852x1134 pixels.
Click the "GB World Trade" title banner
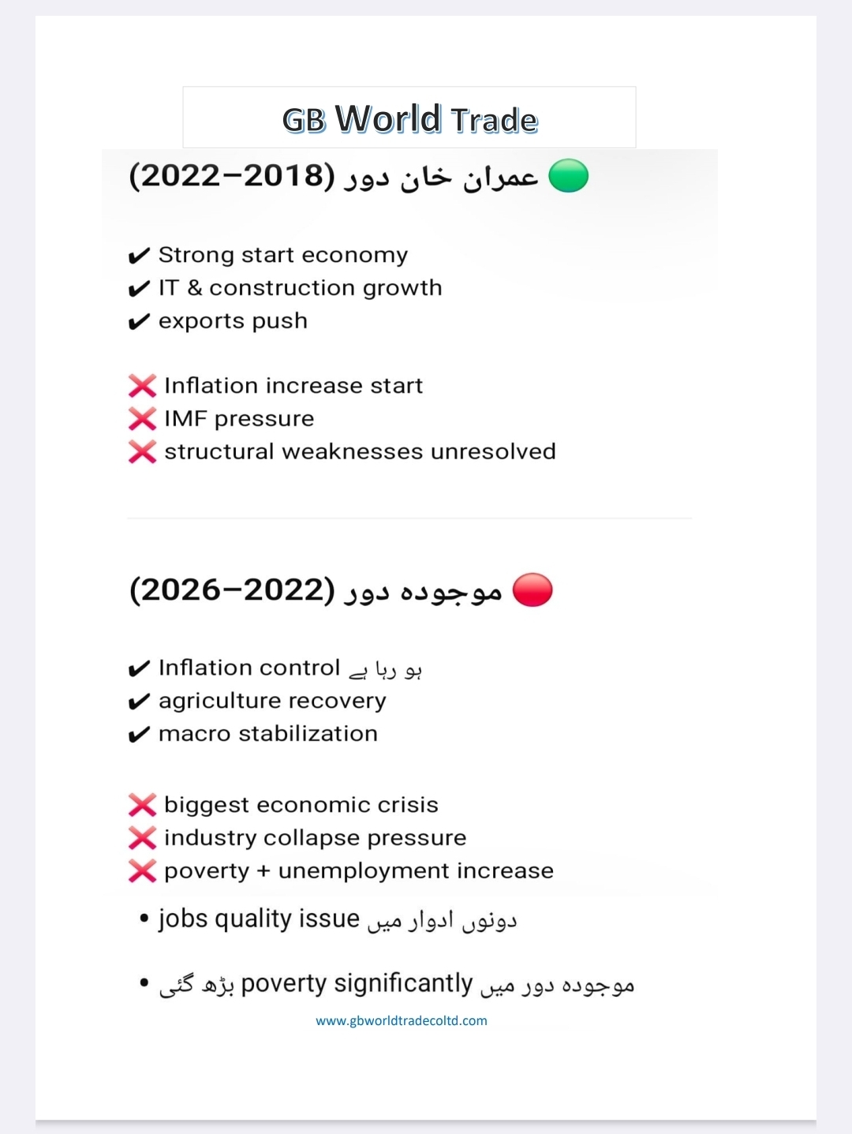click(409, 118)
